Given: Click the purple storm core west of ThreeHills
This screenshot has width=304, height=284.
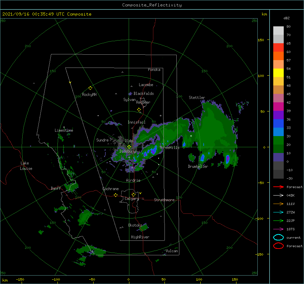Looking at the screenshot, I should coord(154,150).
